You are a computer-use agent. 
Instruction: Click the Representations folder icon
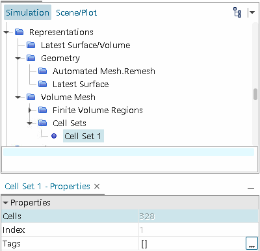point(19,33)
